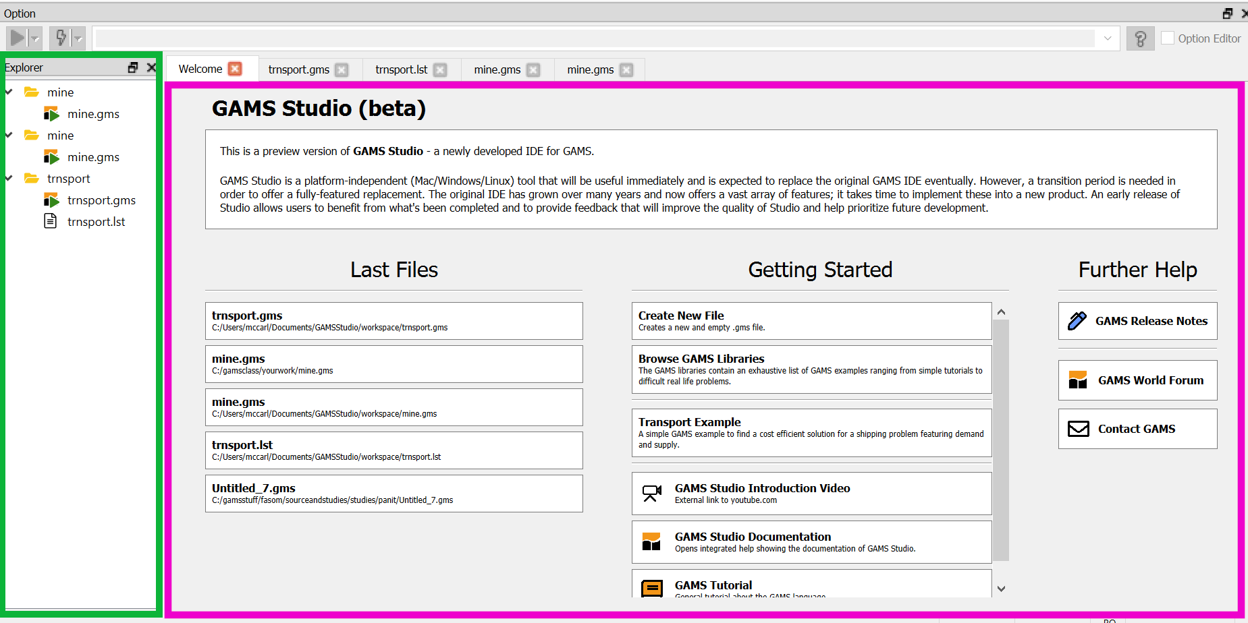Float the Explorer panel
The height and width of the screenshot is (623, 1248).
133,67
